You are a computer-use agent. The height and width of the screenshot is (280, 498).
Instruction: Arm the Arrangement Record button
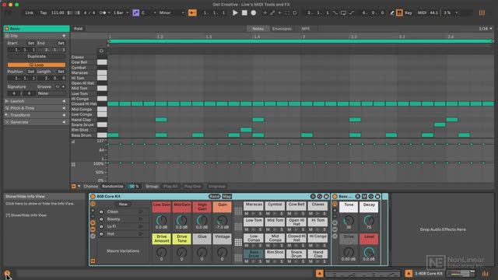pyautogui.click(x=254, y=12)
